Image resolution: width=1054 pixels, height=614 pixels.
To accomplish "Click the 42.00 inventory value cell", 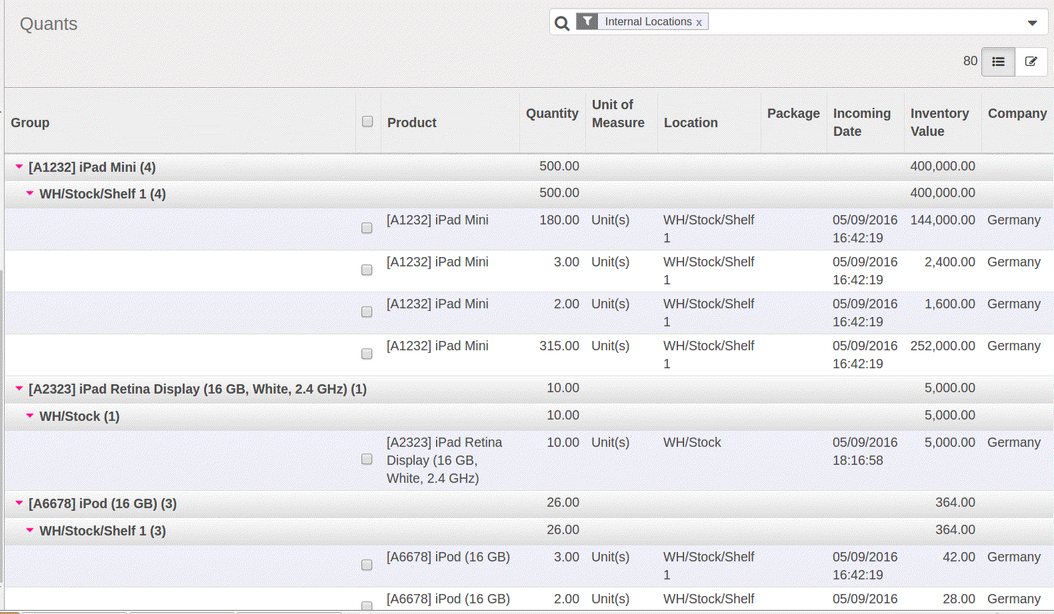I will tap(959, 557).
